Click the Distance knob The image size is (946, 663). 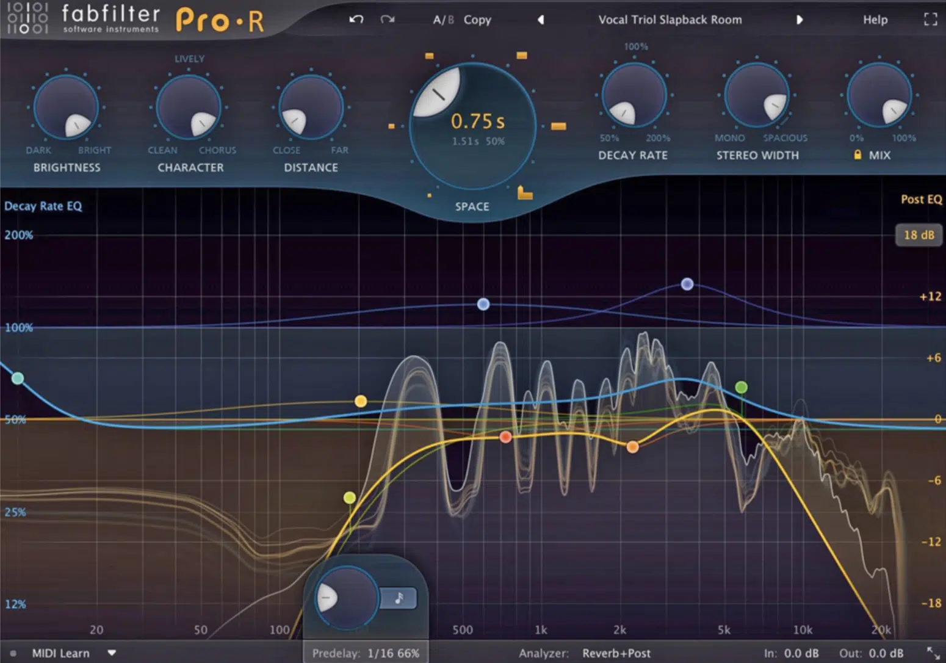[x=311, y=107]
